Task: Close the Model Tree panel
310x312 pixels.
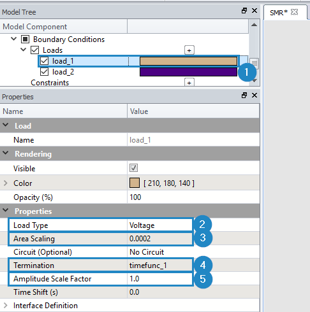Action: click(255, 11)
